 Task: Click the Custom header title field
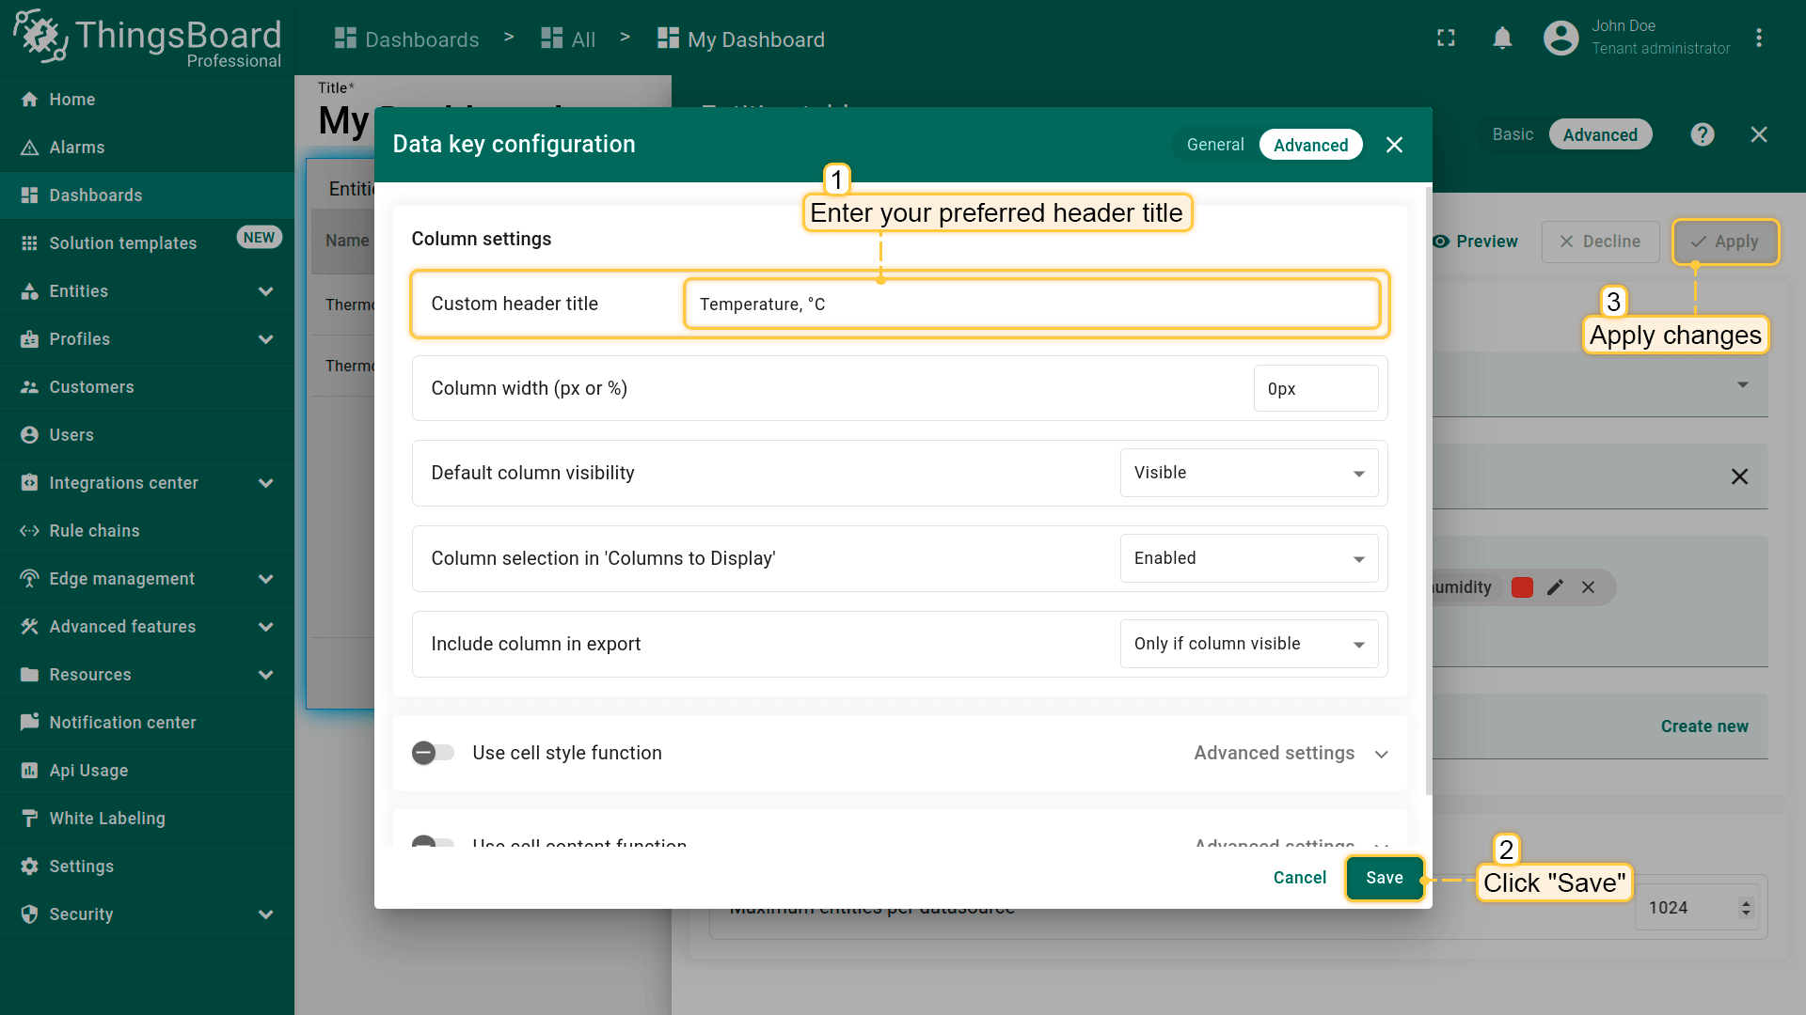tap(1031, 304)
